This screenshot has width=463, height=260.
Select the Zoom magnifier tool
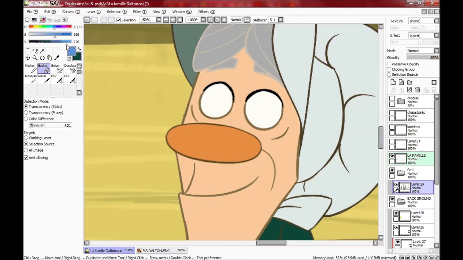coord(35,58)
